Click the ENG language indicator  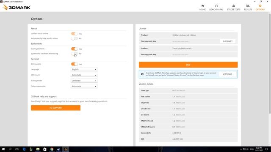pos(252,149)
